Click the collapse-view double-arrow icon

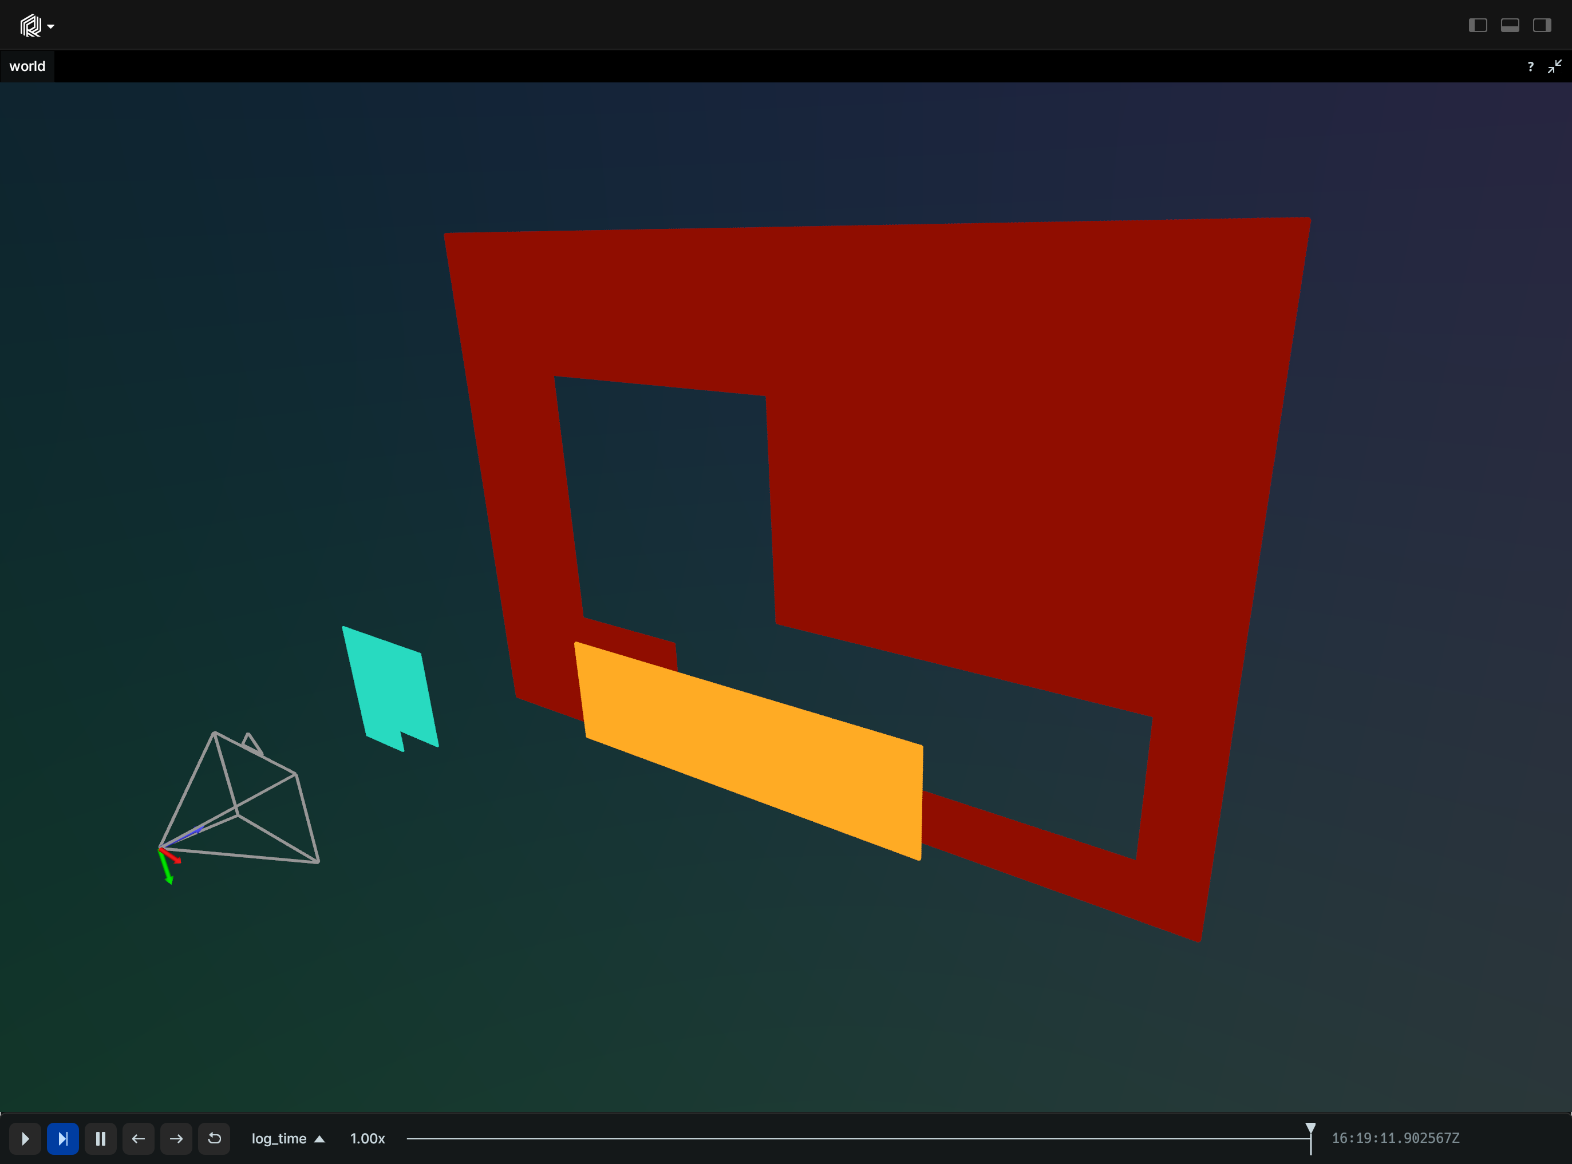(x=1555, y=66)
